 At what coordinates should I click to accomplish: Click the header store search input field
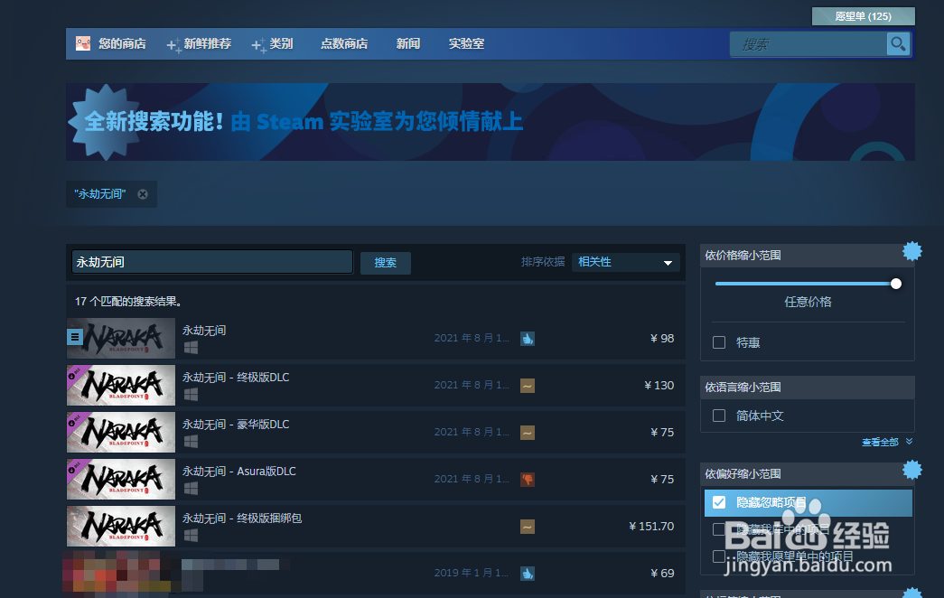(x=808, y=44)
